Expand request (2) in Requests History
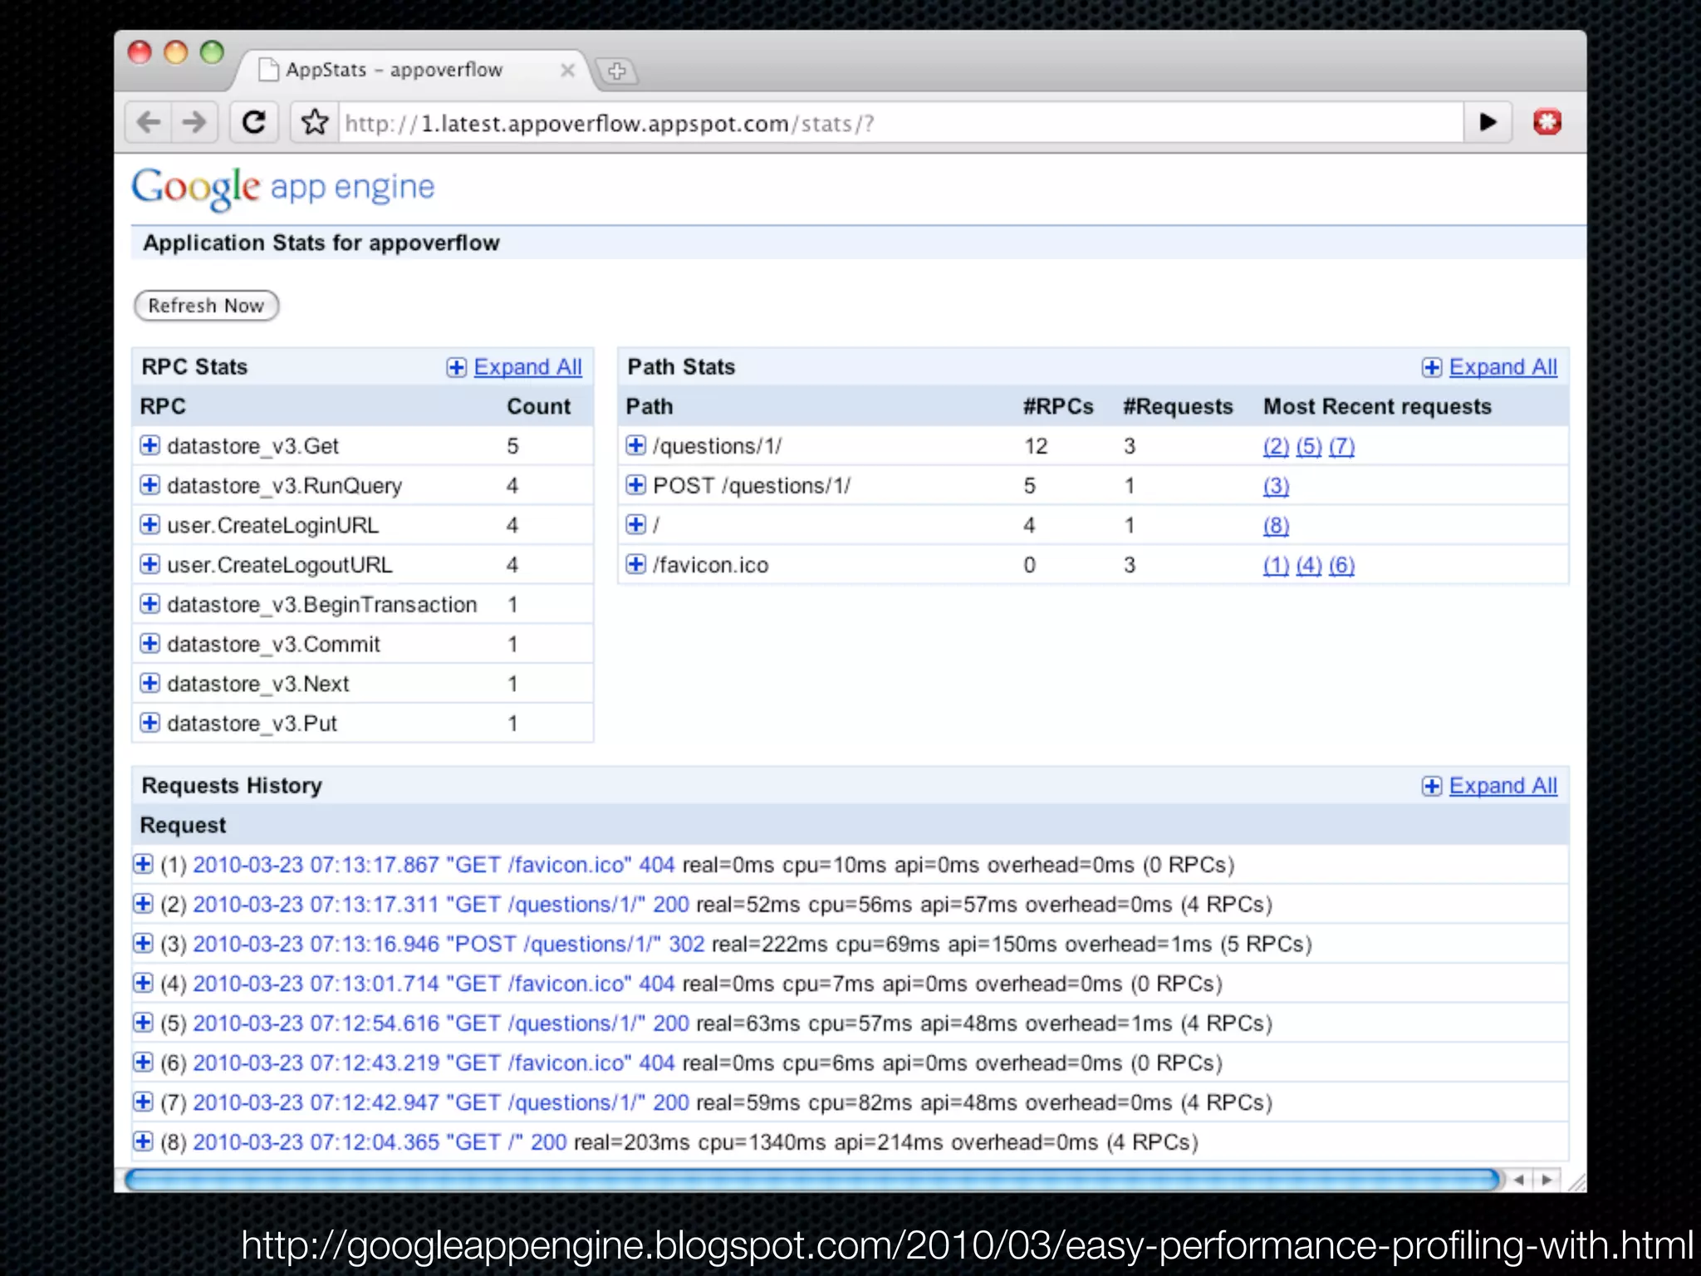This screenshot has width=1701, height=1276. coord(143,904)
